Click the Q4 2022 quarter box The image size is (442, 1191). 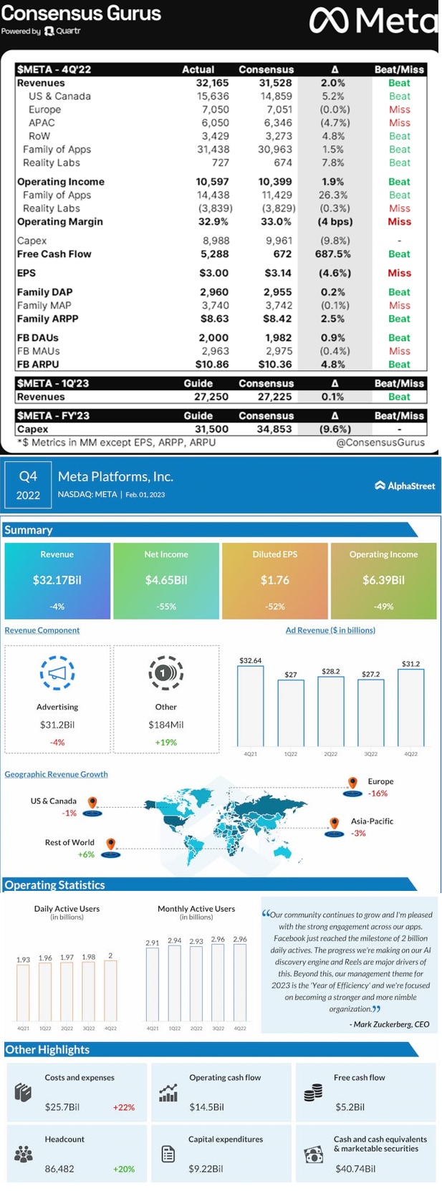(x=28, y=486)
